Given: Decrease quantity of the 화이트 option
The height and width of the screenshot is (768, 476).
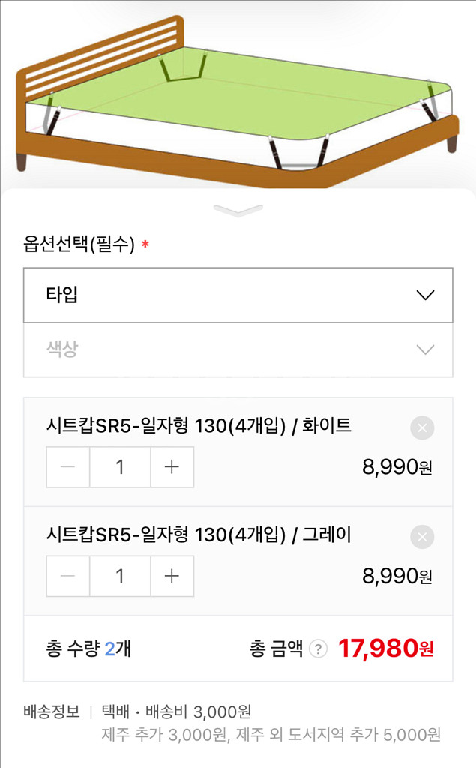Looking at the screenshot, I should tap(68, 467).
